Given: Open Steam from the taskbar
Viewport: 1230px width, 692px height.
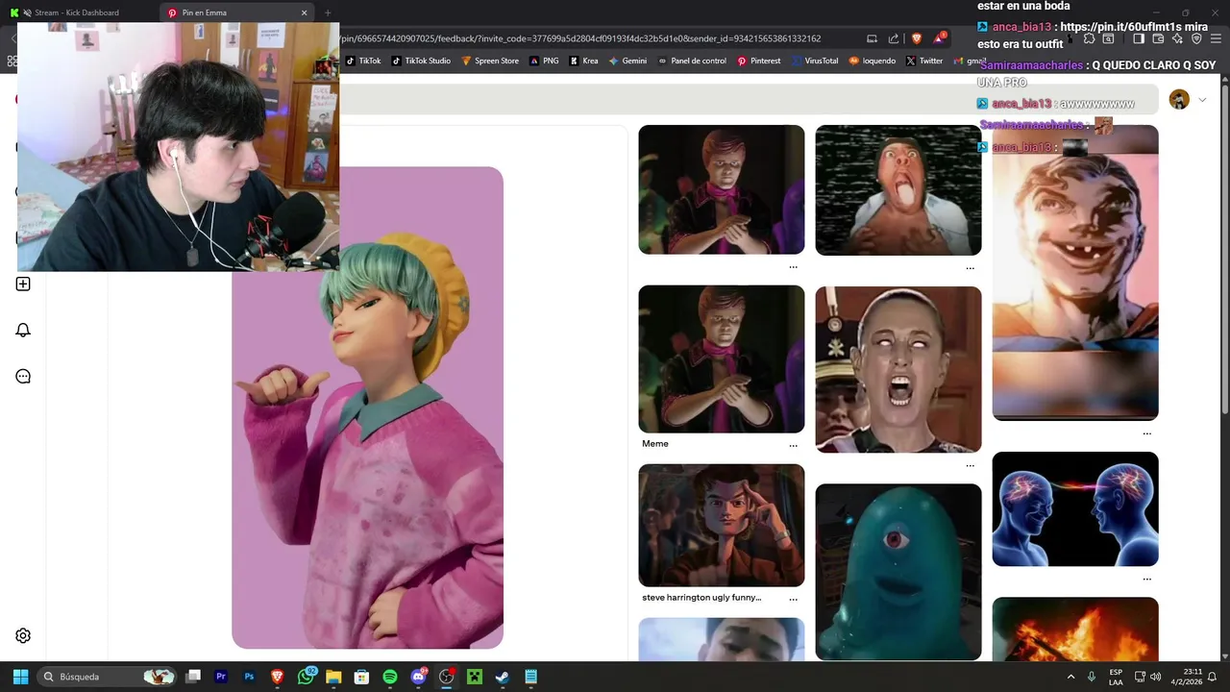Looking at the screenshot, I should [503, 677].
